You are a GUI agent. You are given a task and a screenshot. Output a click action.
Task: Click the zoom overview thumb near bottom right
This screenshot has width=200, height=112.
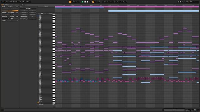click(174, 110)
